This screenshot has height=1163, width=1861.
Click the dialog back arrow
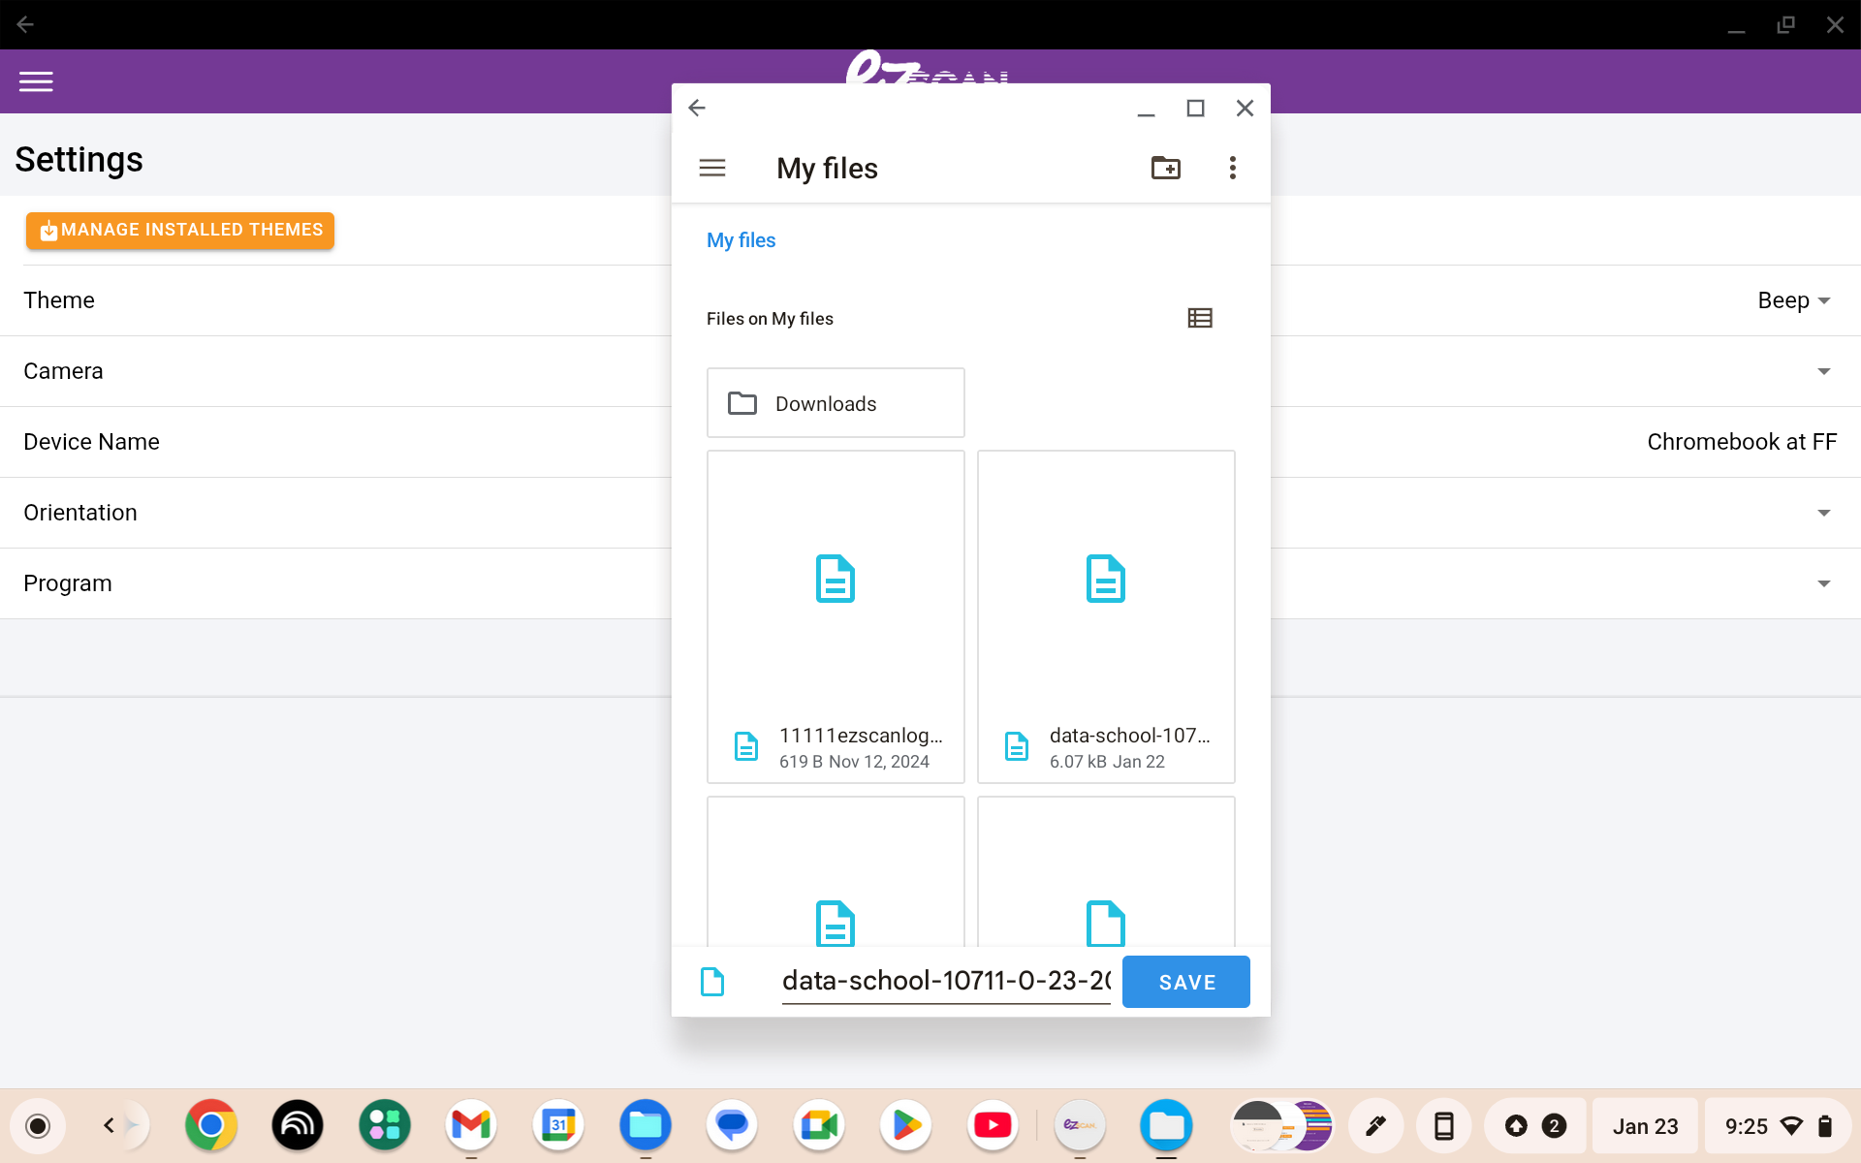tap(697, 108)
